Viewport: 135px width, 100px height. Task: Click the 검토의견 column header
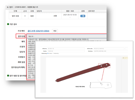91,11
